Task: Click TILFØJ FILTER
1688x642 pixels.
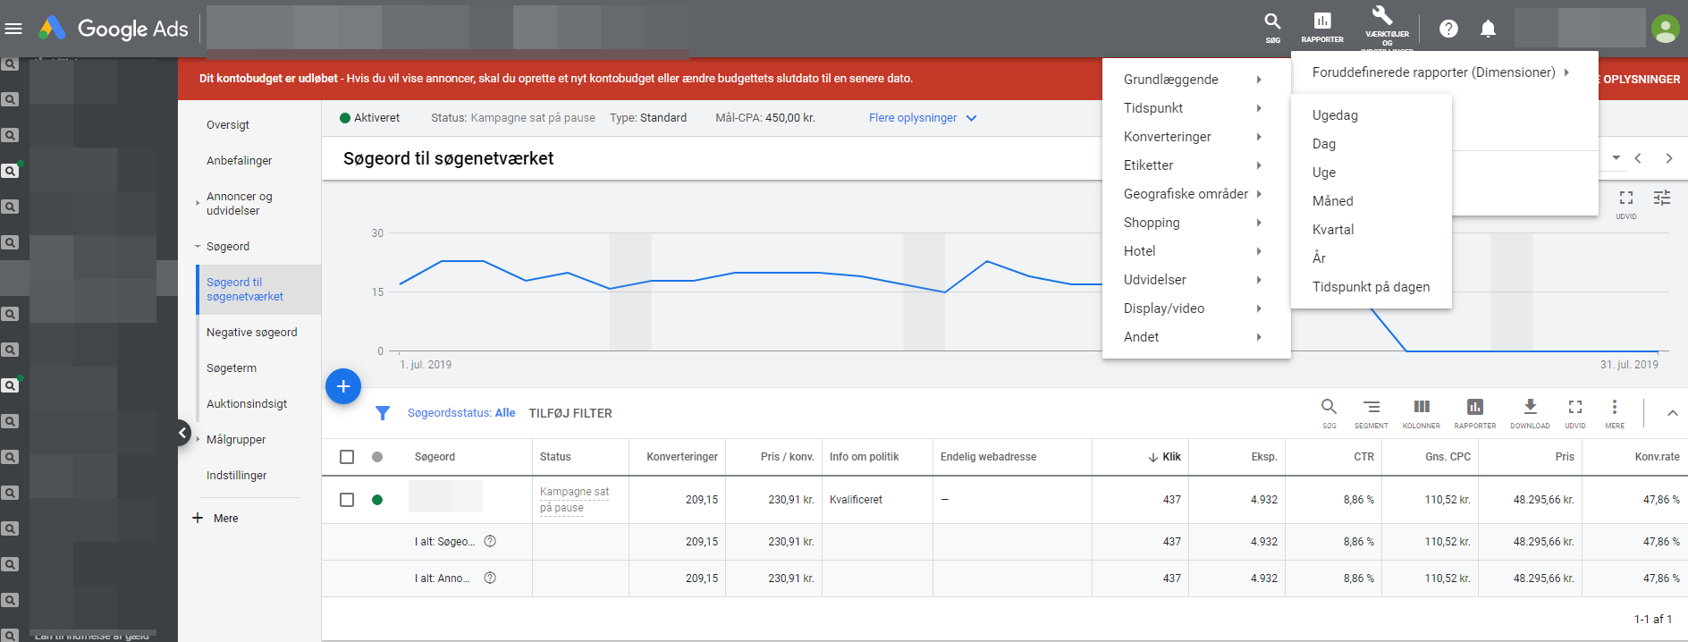Action: tap(570, 413)
